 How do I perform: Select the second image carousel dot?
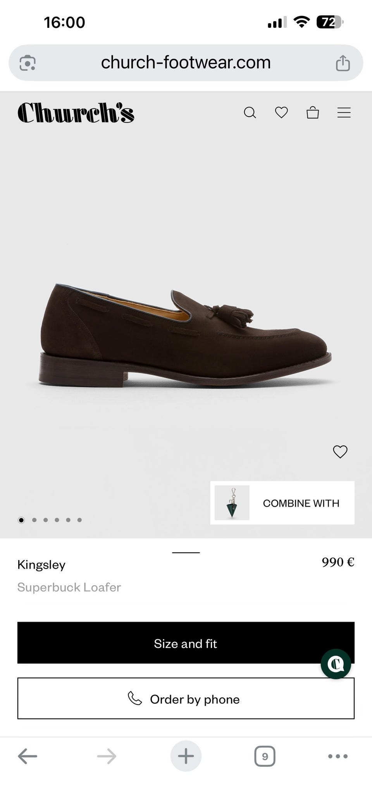(x=34, y=520)
